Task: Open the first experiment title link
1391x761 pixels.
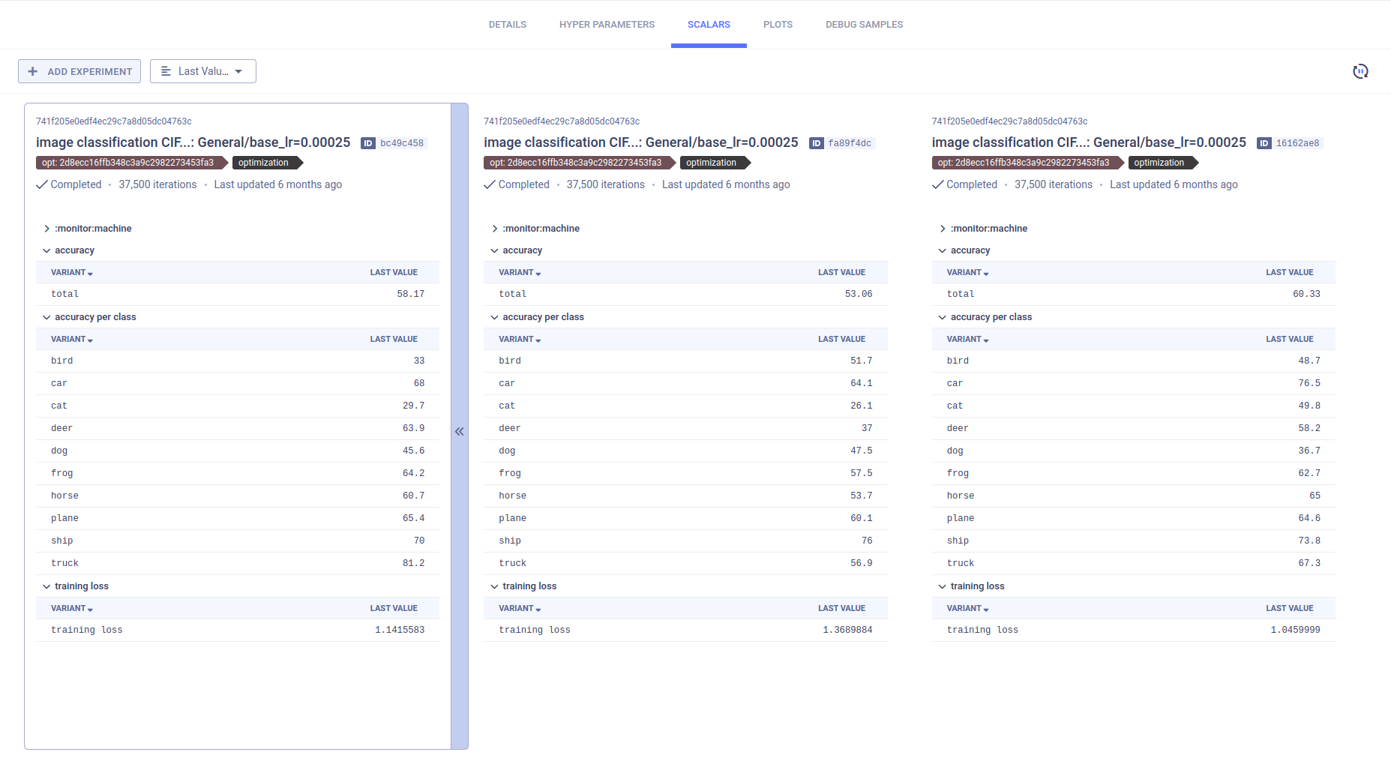Action: point(193,142)
